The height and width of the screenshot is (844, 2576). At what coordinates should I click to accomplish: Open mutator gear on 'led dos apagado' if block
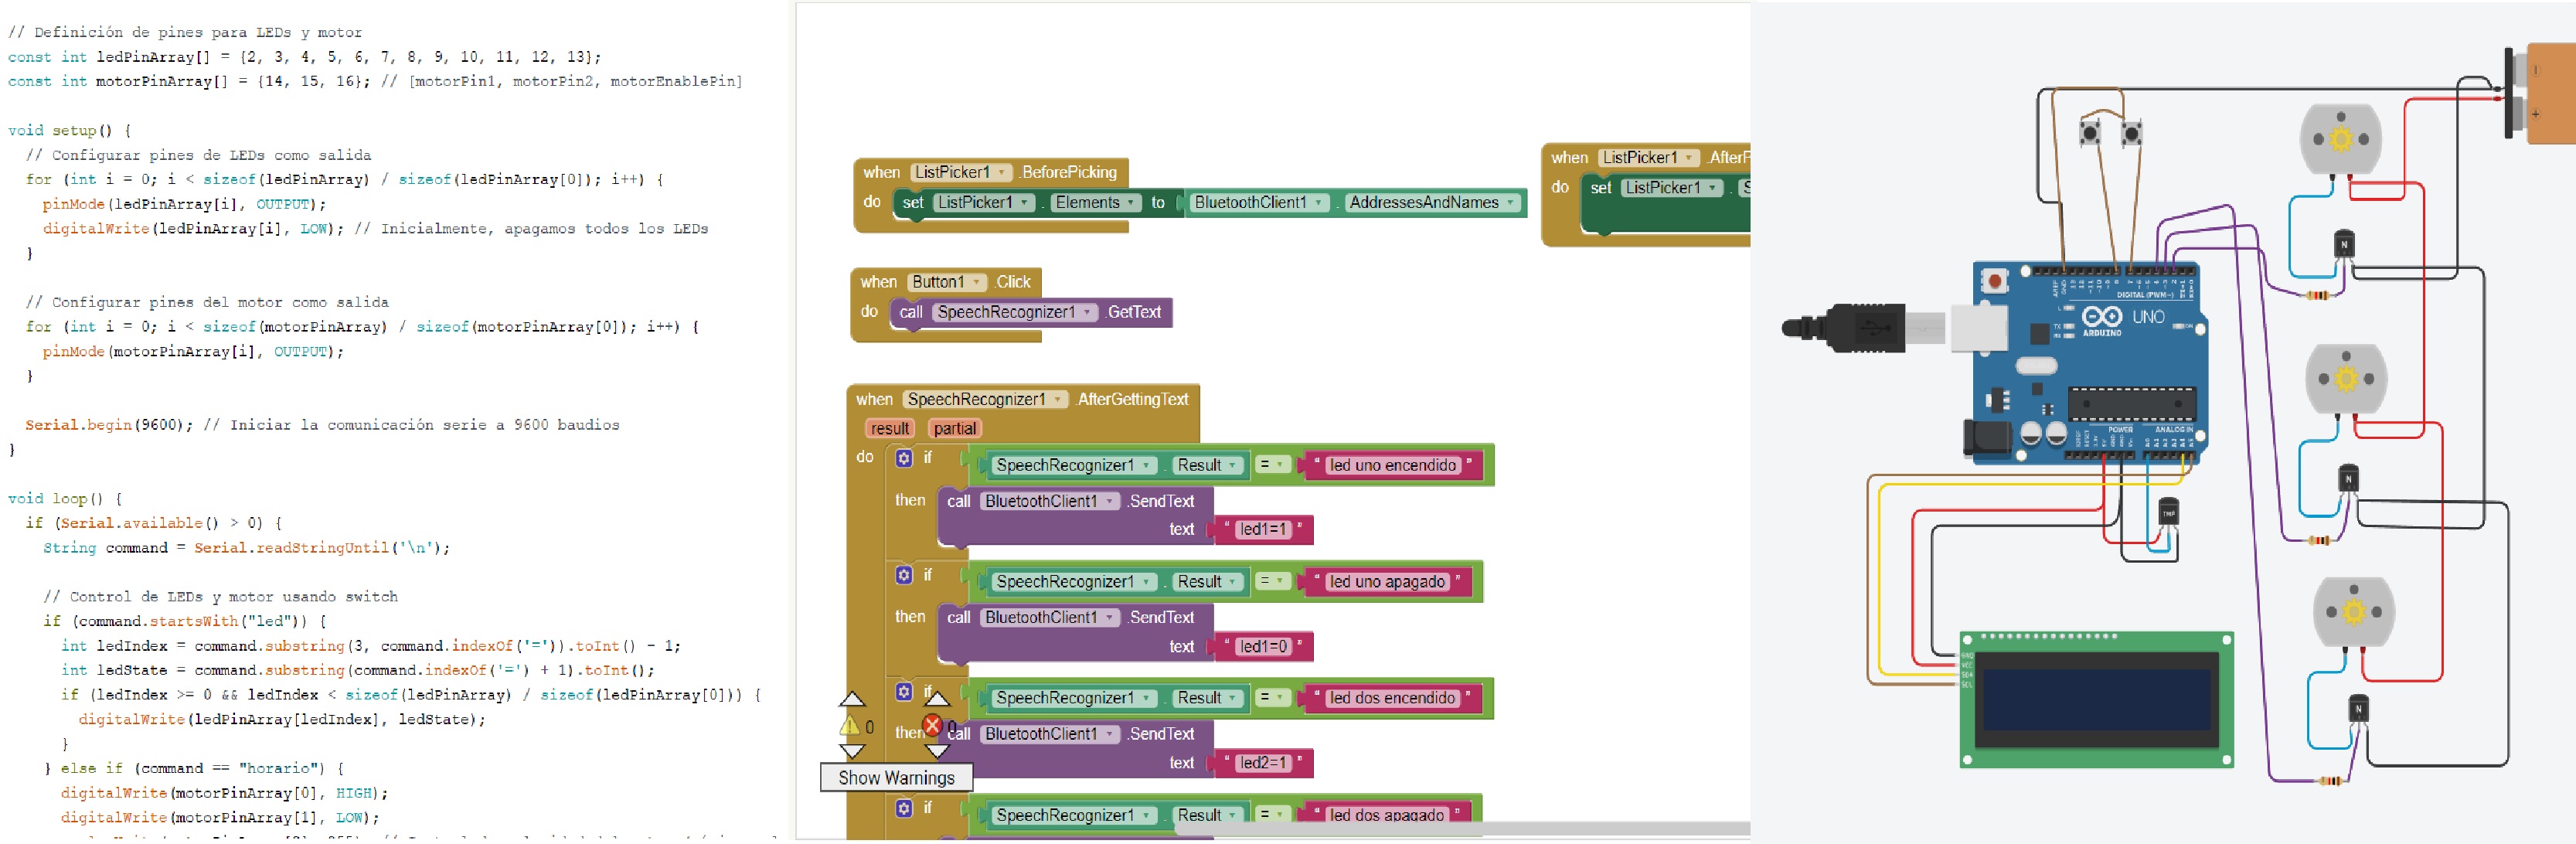[x=904, y=808]
